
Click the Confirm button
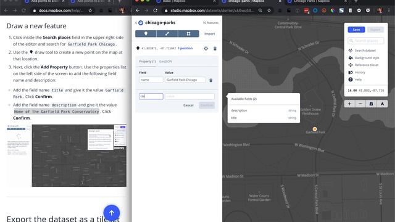(207, 105)
